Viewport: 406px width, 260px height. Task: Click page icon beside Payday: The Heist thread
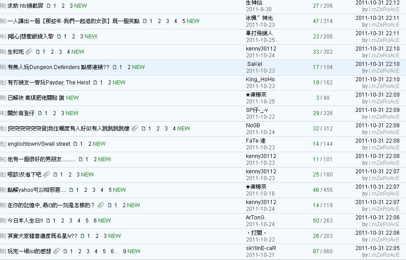95,83
